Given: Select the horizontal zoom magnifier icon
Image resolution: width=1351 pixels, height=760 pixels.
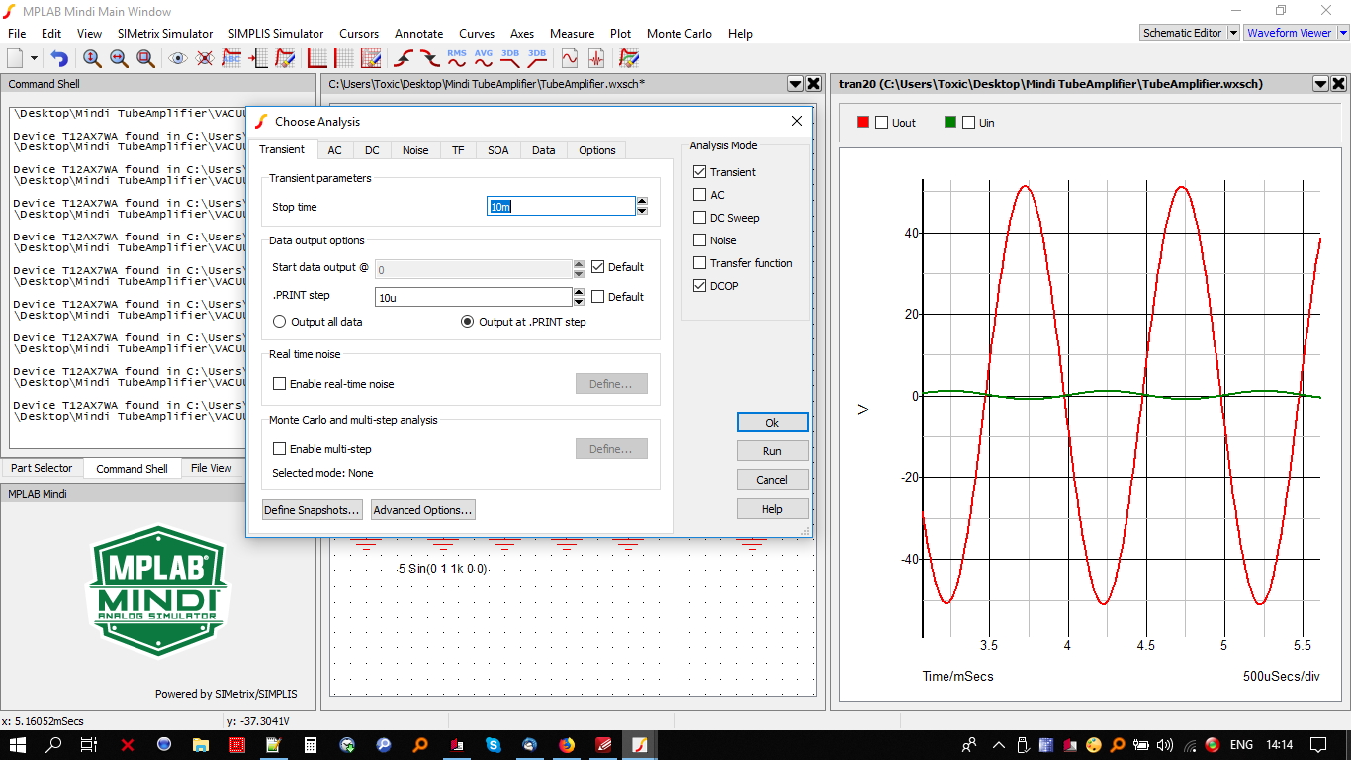Looking at the screenshot, I should (x=119, y=58).
